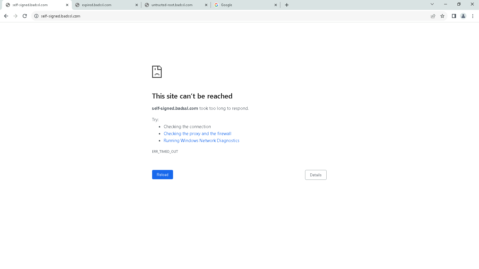Image resolution: width=479 pixels, height=269 pixels.
Task: View site information icon in address bar
Action: click(36, 16)
